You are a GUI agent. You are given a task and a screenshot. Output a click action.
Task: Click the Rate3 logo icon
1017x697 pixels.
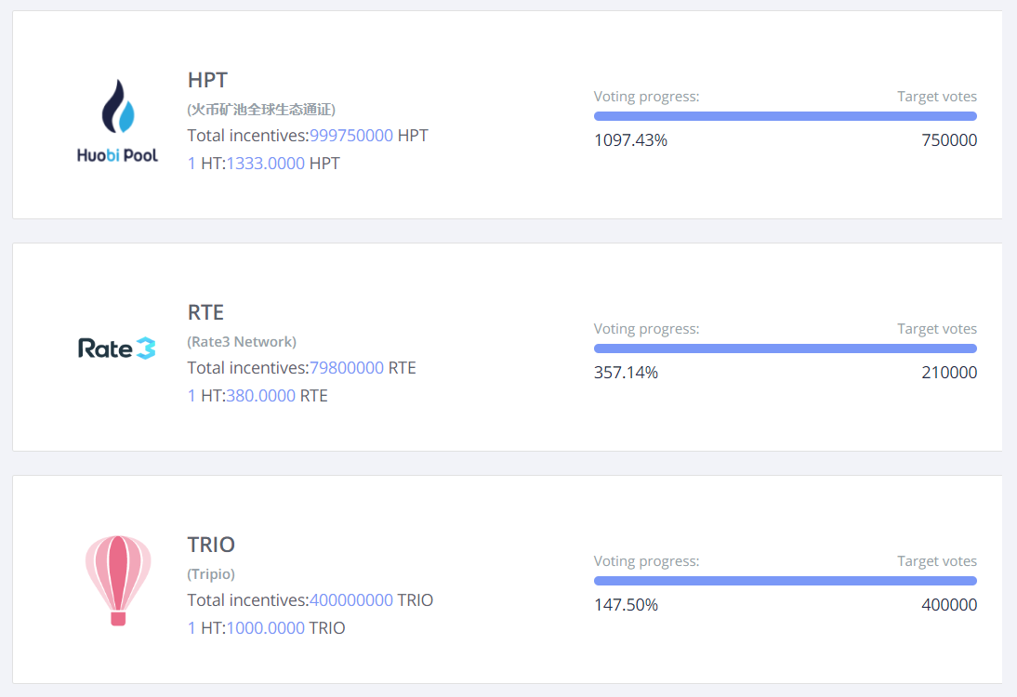(117, 348)
